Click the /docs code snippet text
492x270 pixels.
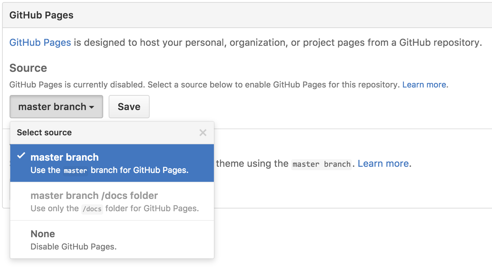tap(92, 209)
